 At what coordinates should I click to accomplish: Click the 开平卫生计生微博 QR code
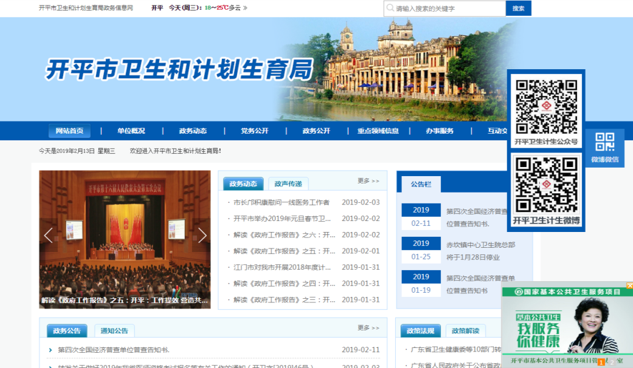[546, 186]
